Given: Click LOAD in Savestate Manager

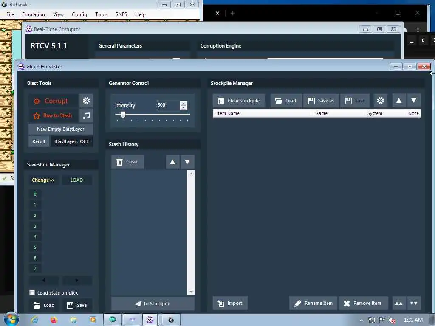Looking at the screenshot, I should click(x=76, y=180).
